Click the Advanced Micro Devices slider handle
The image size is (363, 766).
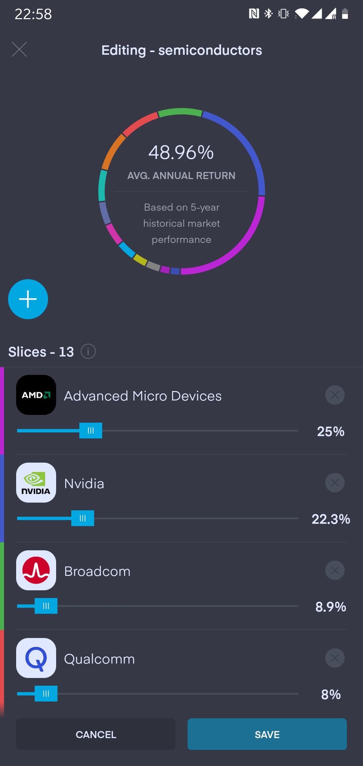pyautogui.click(x=91, y=431)
